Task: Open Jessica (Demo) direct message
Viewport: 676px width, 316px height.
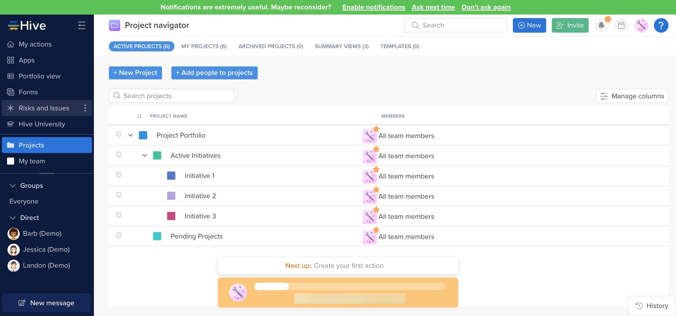Action: coord(39,249)
